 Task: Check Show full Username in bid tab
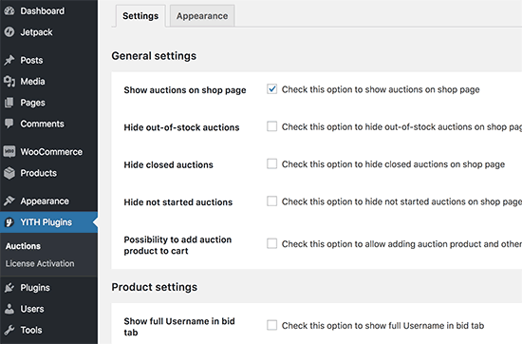coord(272,325)
